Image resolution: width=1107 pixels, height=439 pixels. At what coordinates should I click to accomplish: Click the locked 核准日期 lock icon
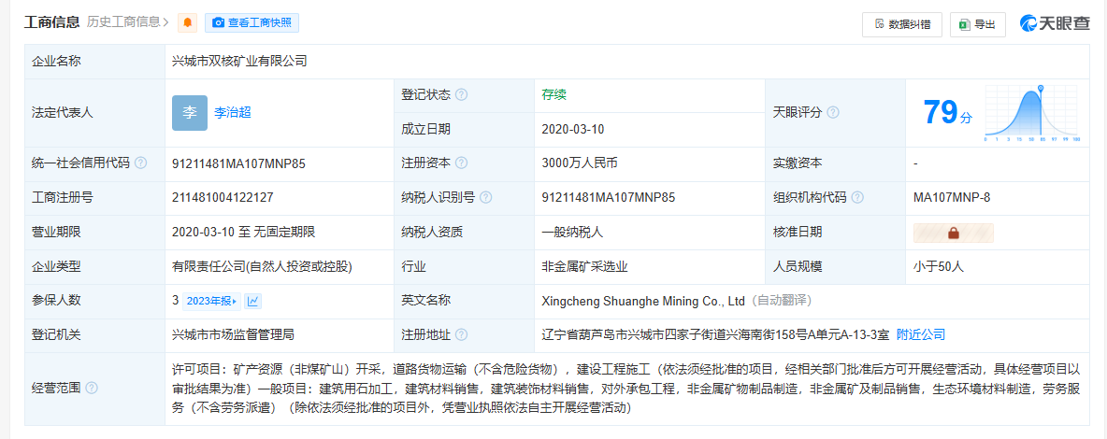[953, 233]
